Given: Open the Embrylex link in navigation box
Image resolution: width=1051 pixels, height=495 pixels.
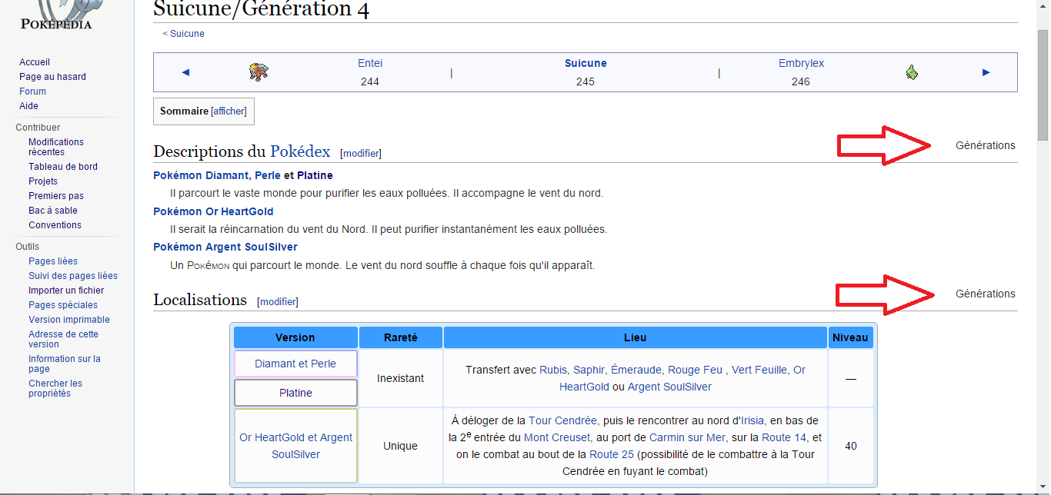Looking at the screenshot, I should [801, 63].
